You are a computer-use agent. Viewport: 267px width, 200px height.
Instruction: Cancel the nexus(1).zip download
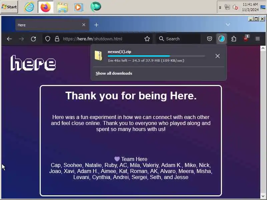click(218, 56)
